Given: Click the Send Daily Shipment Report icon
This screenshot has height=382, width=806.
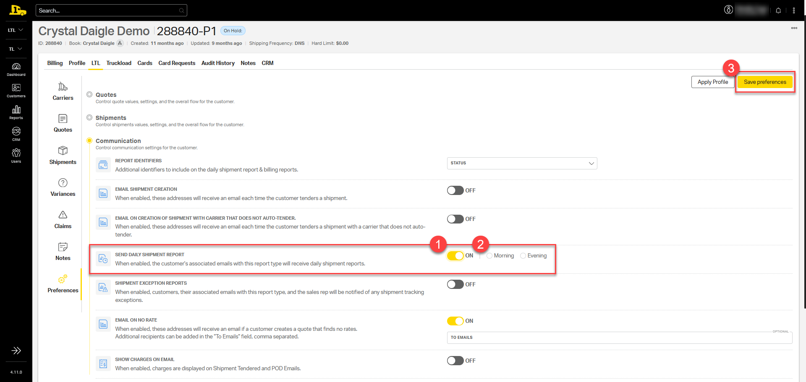Looking at the screenshot, I should pos(103,259).
